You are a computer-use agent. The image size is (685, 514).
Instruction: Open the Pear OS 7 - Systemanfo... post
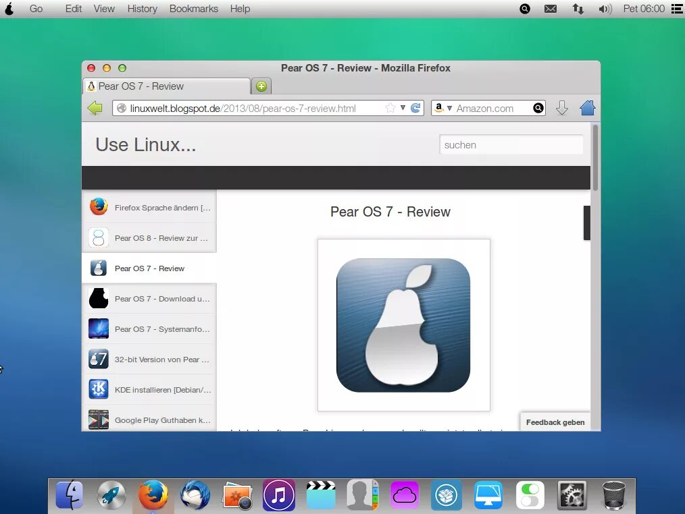pos(149,329)
